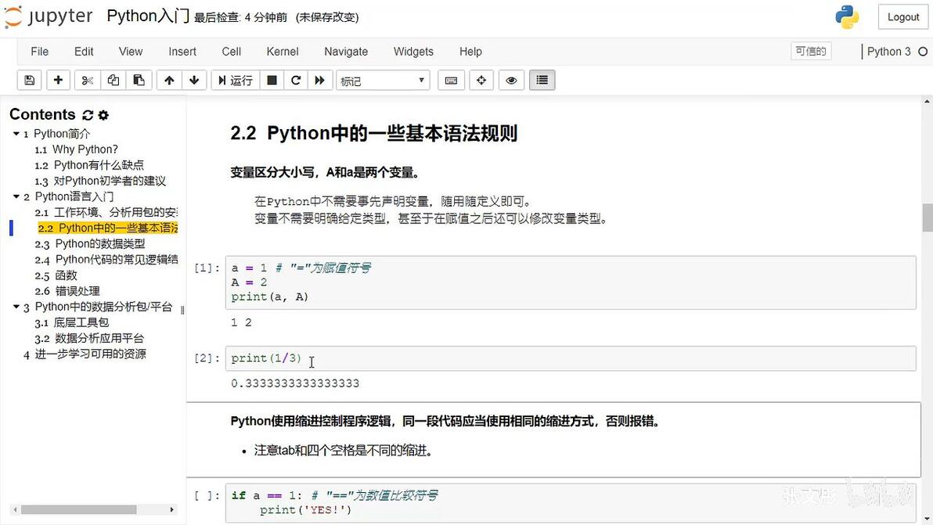Cut selected cell with scissors icon
Image resolution: width=933 pixels, height=525 pixels.
coord(88,81)
